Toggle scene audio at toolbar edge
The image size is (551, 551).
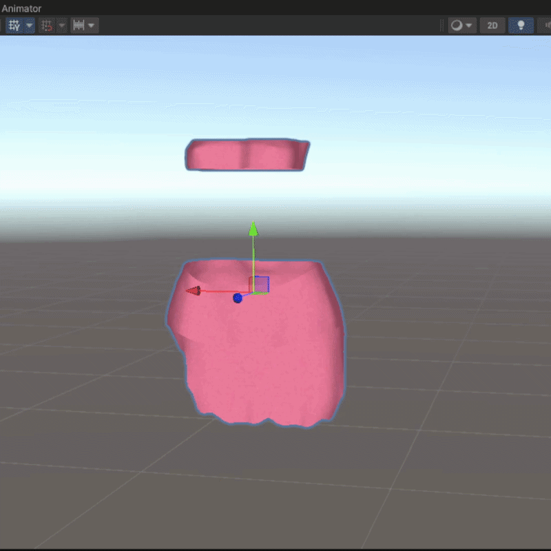[x=545, y=25]
